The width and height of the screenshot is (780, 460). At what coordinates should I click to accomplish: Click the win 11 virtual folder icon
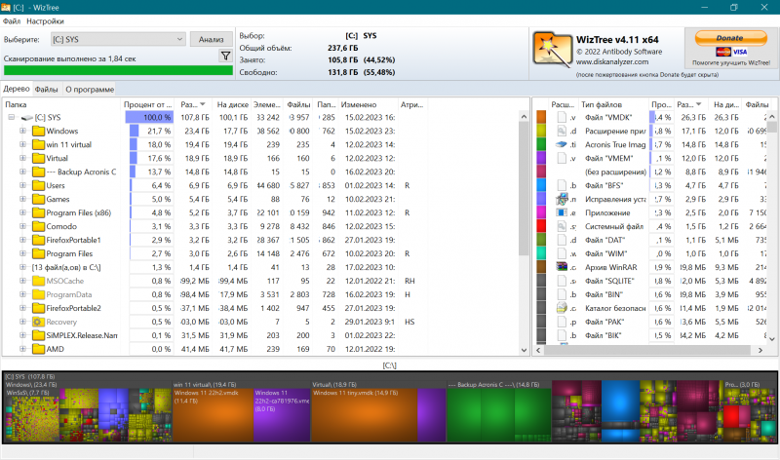(38, 144)
